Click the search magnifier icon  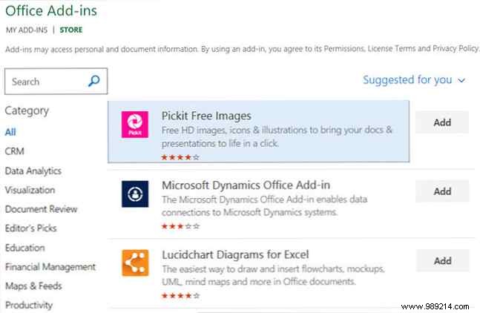(94, 81)
